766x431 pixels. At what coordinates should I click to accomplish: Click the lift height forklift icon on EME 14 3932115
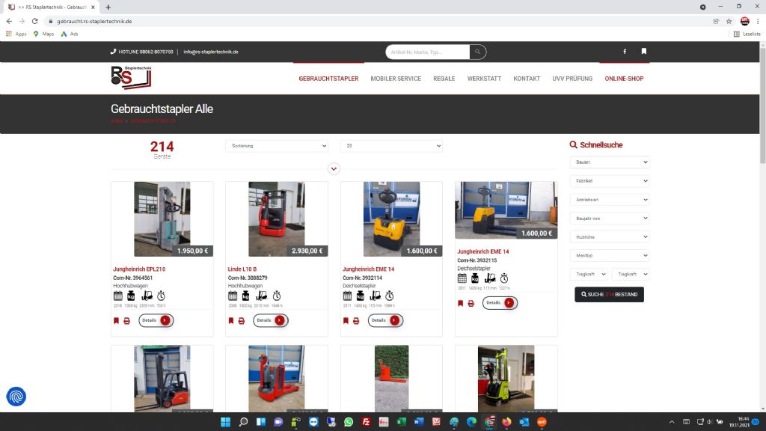tap(489, 278)
